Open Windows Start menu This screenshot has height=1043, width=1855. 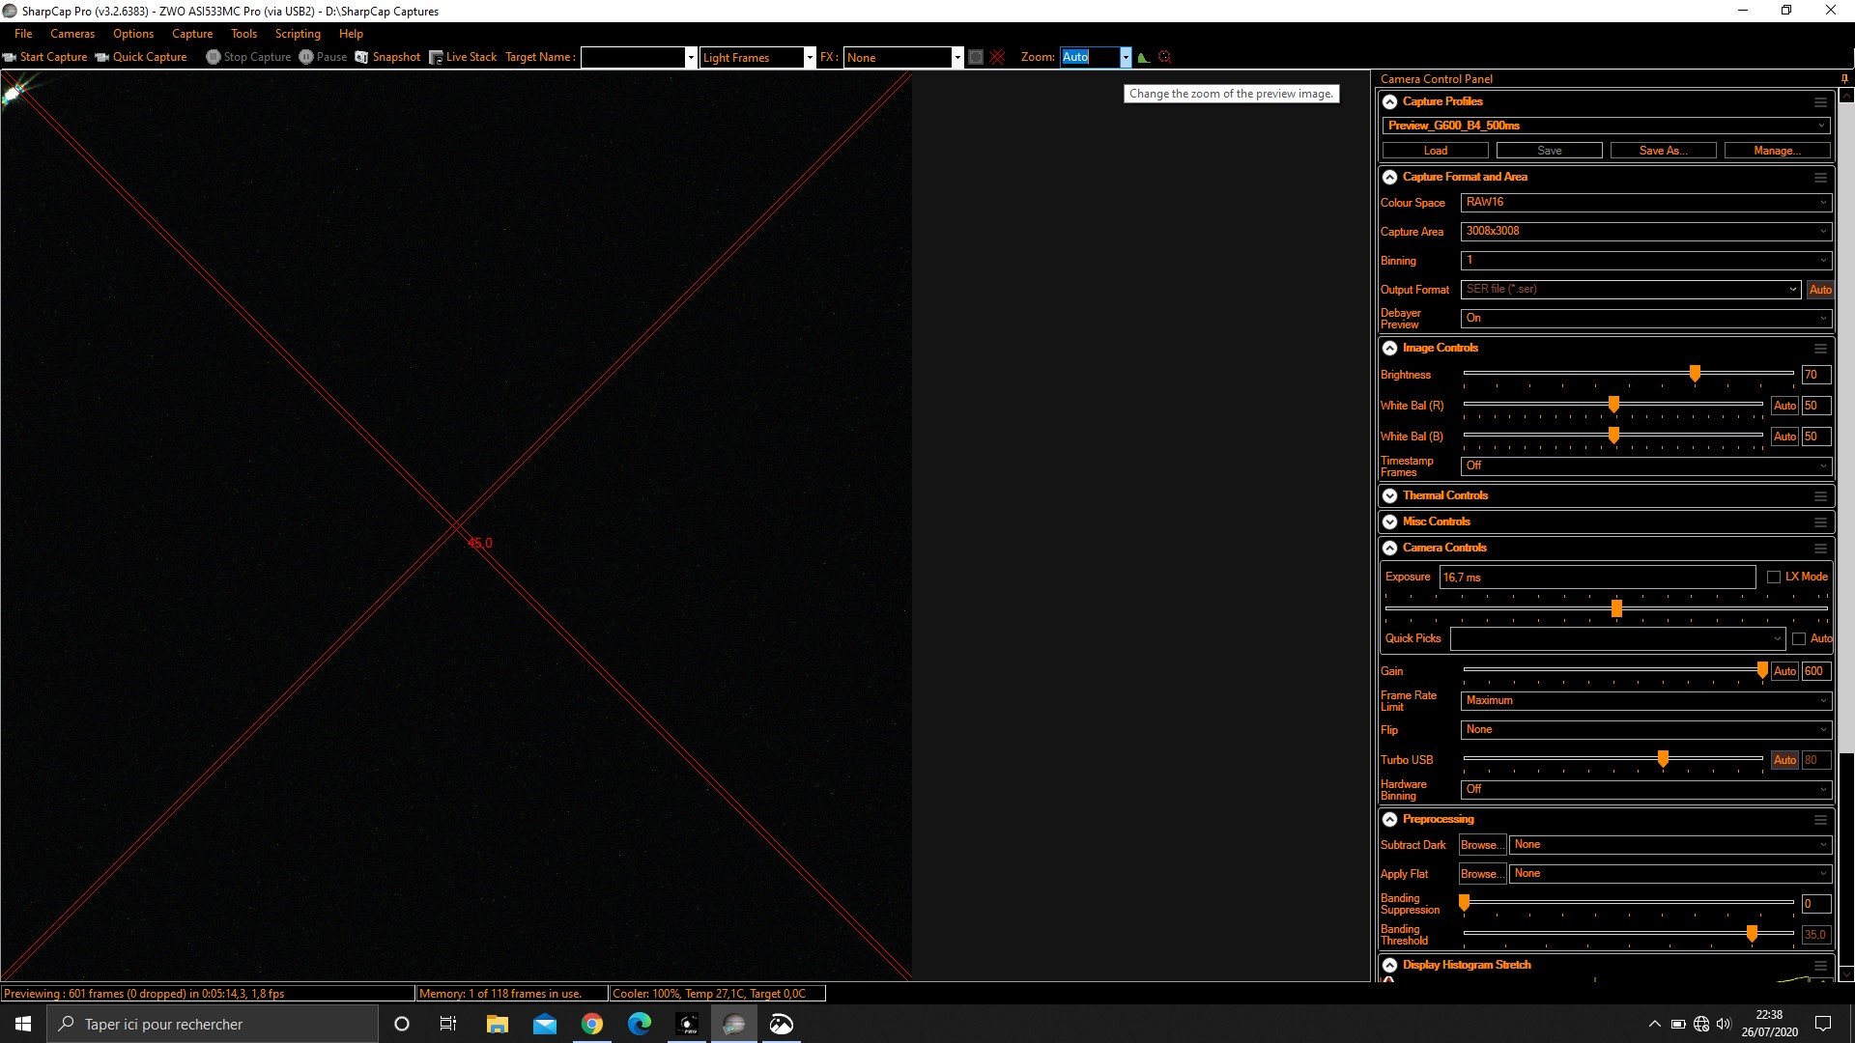[23, 1024]
